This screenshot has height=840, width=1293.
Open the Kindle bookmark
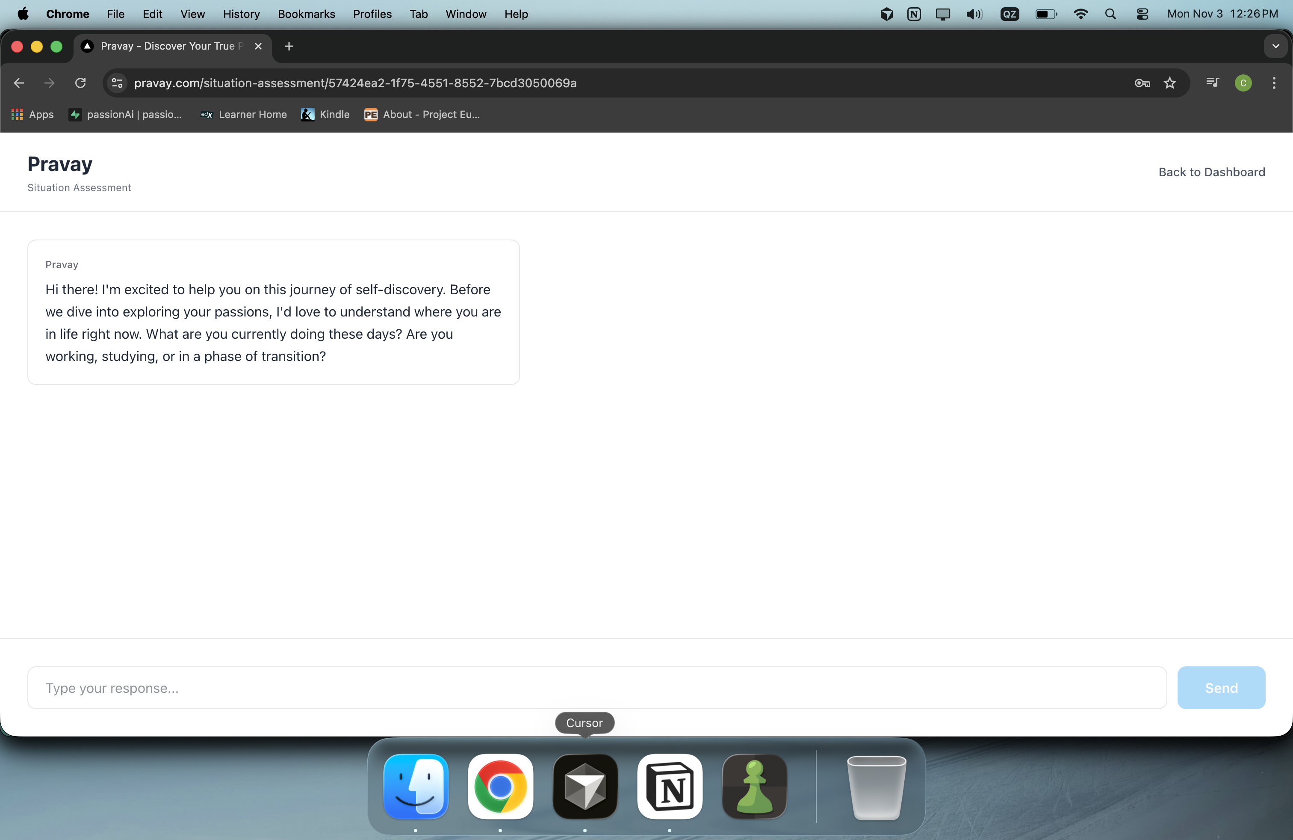(x=325, y=115)
